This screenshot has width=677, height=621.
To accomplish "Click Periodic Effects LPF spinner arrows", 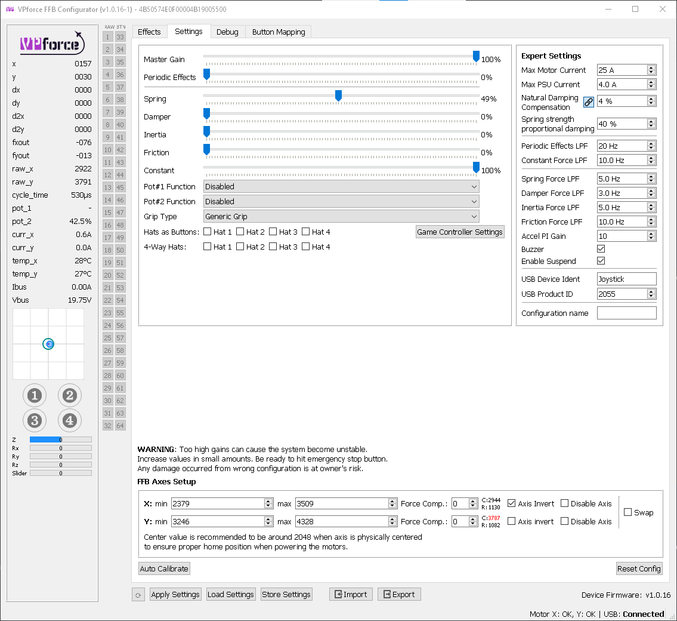I will 651,146.
